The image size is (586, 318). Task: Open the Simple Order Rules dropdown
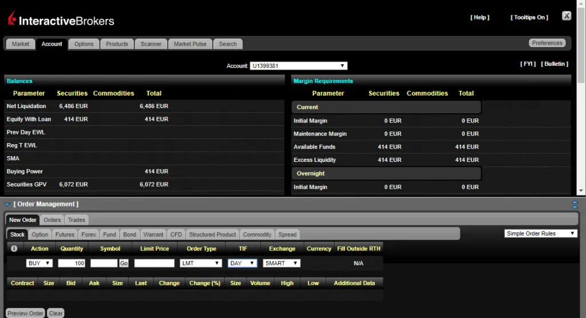pyautogui.click(x=540, y=233)
